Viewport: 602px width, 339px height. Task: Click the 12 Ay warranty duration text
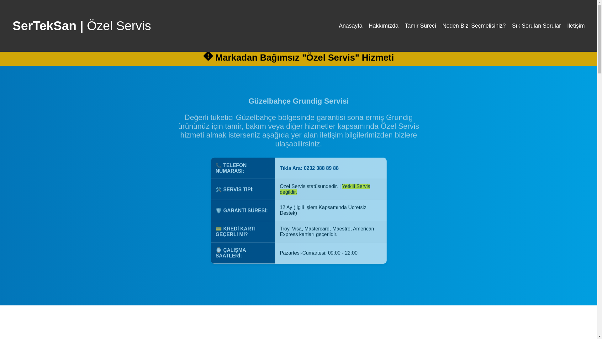coord(323,210)
